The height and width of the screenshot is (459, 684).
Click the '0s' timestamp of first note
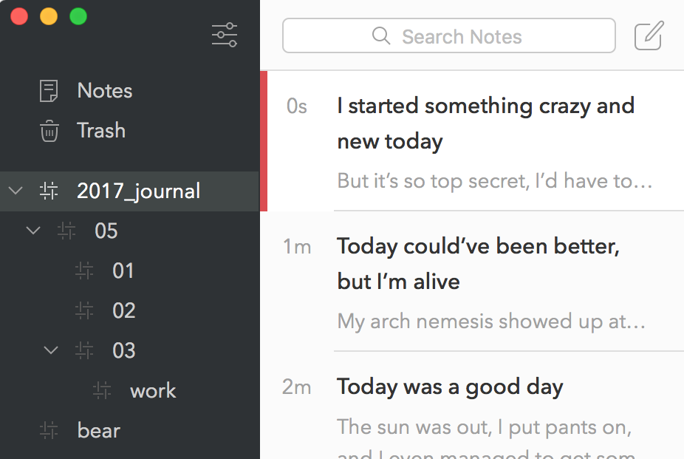(x=297, y=106)
